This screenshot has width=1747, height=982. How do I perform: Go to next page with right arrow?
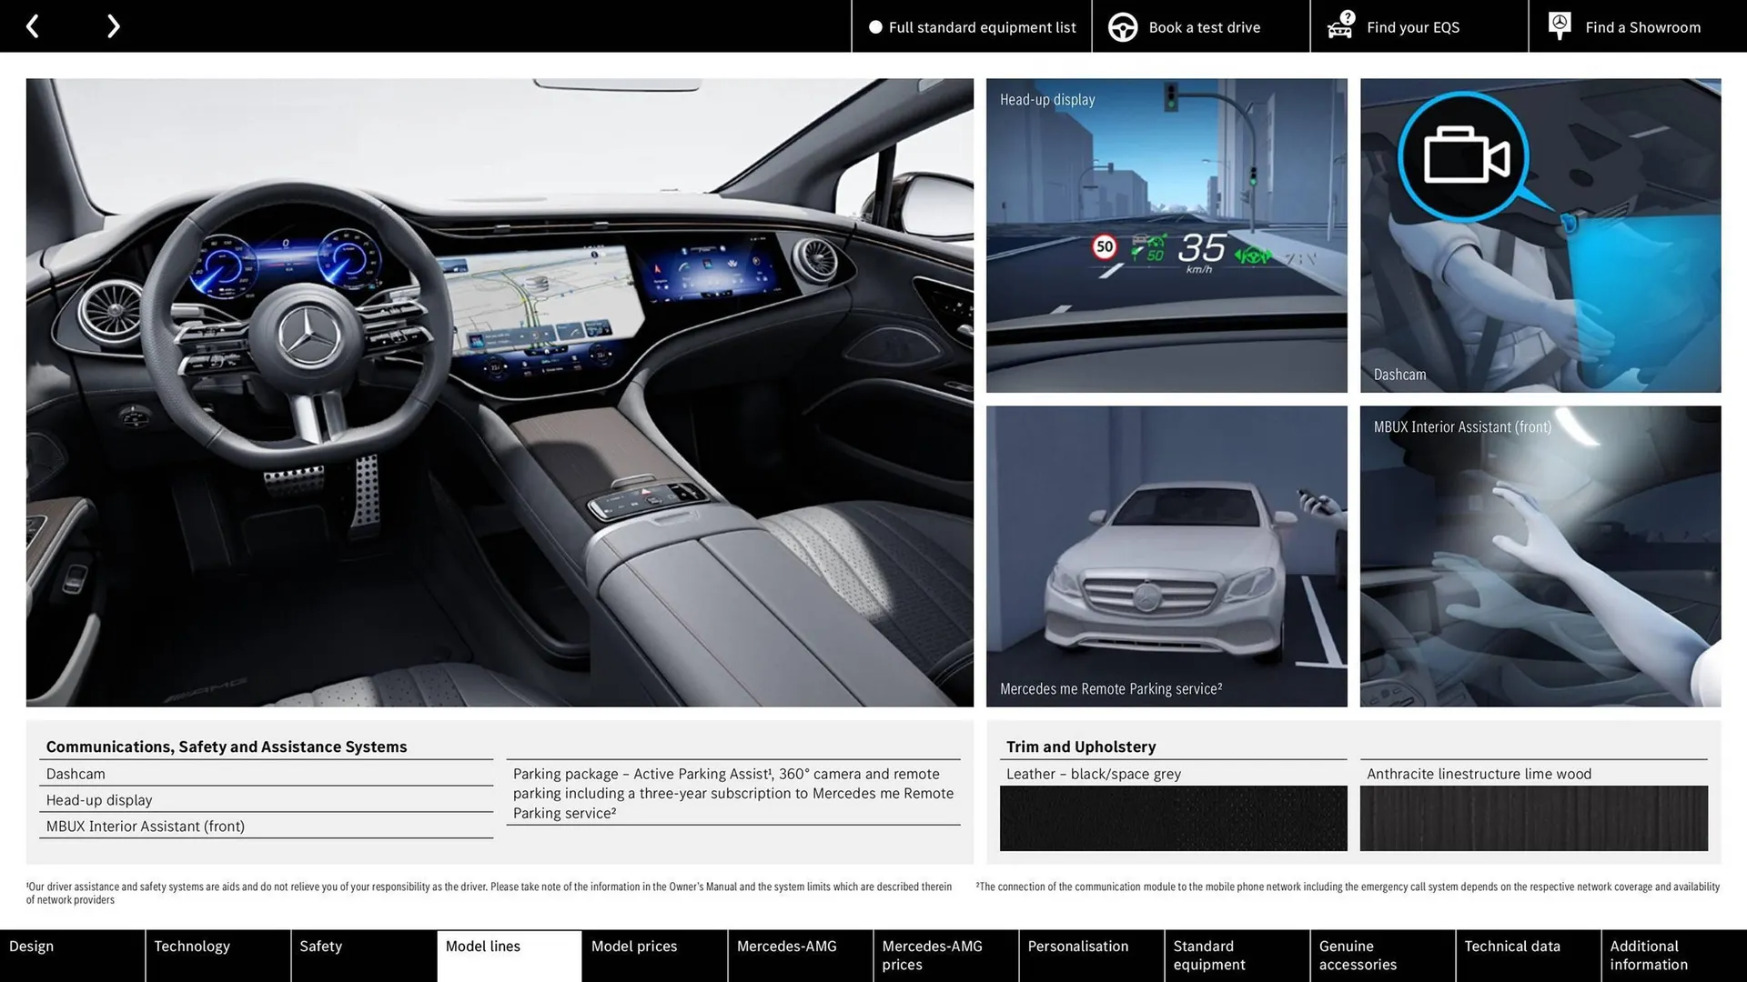[113, 25]
